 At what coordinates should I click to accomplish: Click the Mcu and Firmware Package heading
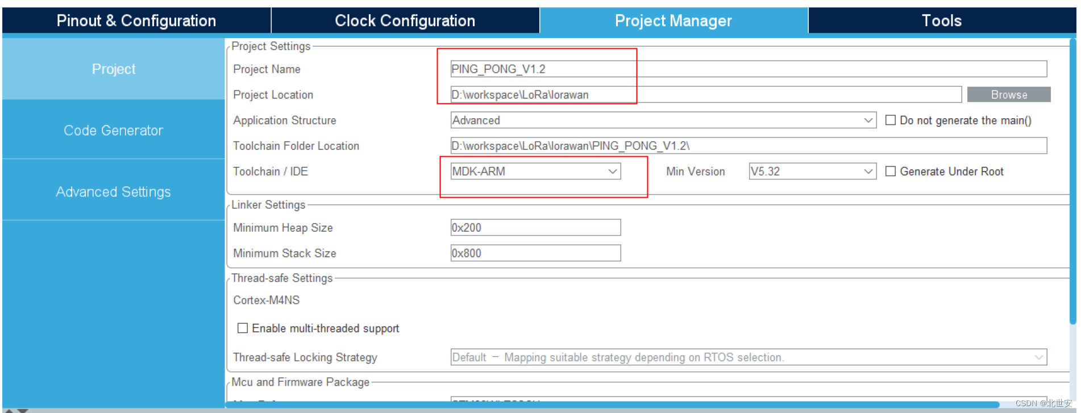300,382
